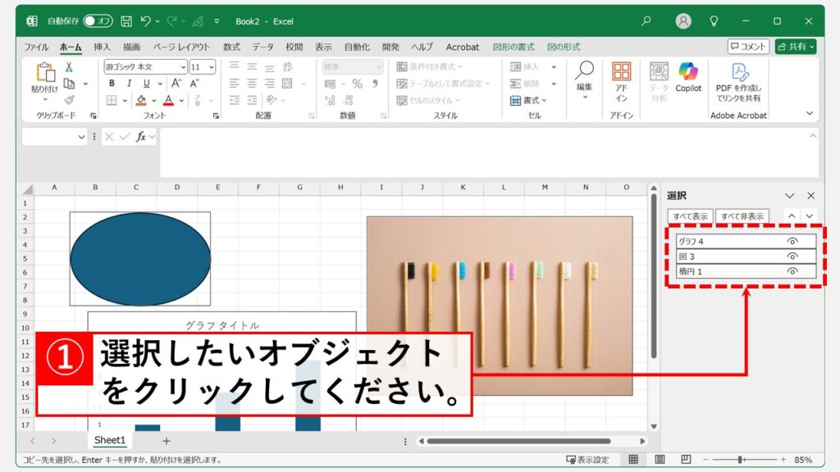The width and height of the screenshot is (840, 472).
Task: Open the font name dropdown 游ゴシック 本文
Action: (x=182, y=67)
